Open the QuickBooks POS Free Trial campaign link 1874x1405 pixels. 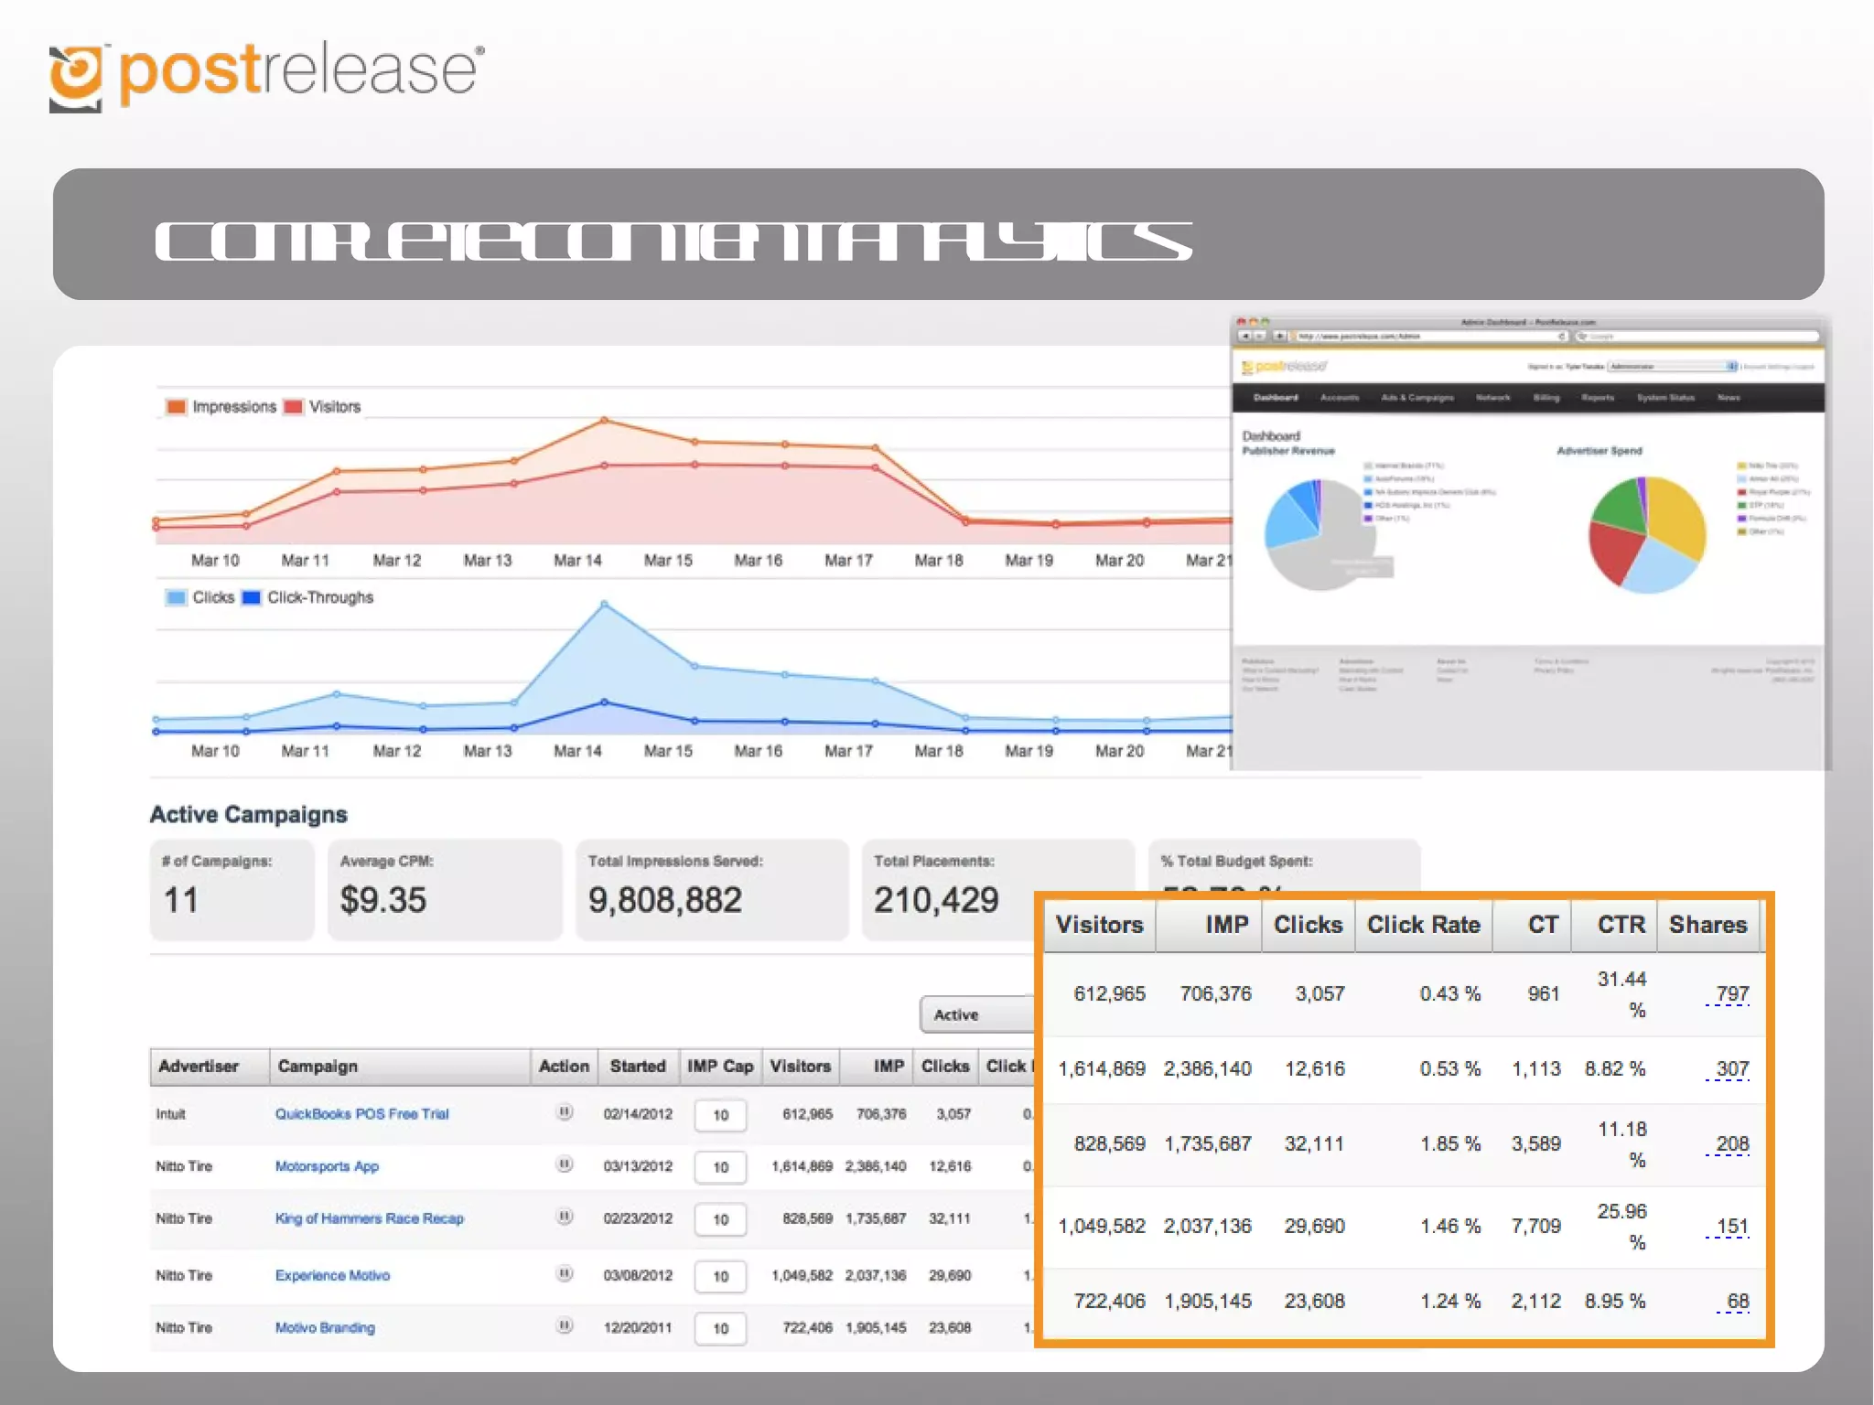(x=362, y=1114)
